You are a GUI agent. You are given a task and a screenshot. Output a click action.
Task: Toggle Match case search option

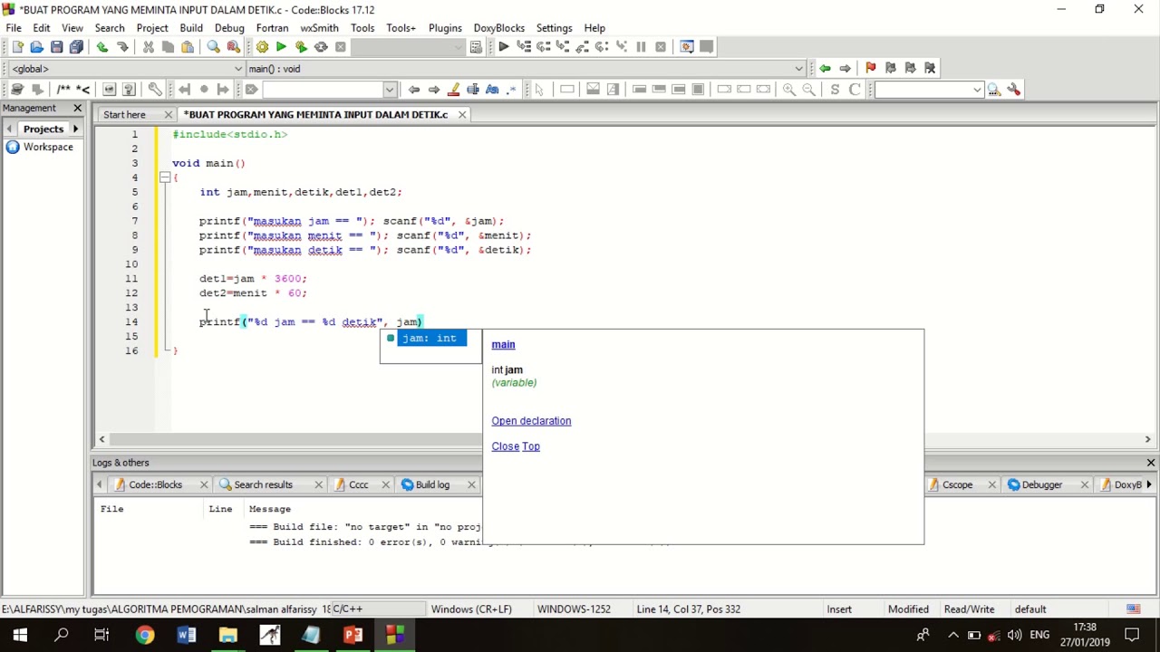click(x=492, y=89)
